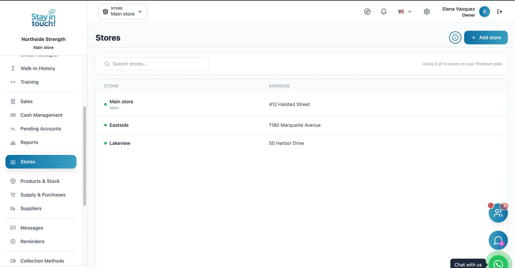Open Messages in sidebar

(x=41, y=228)
